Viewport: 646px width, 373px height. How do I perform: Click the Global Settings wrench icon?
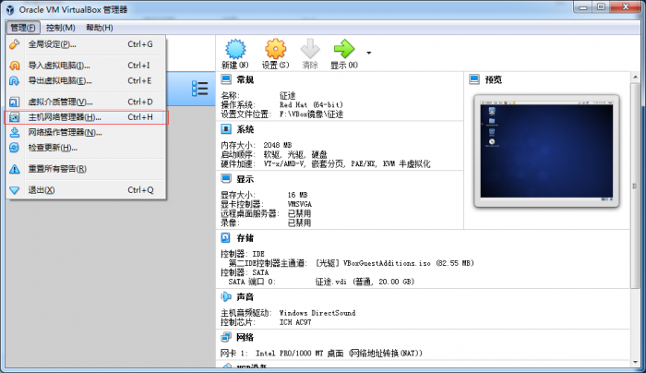click(x=15, y=44)
